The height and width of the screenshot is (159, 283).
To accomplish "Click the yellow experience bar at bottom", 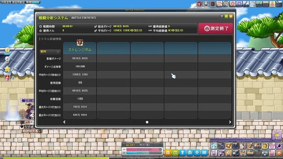I will [x=56, y=158].
